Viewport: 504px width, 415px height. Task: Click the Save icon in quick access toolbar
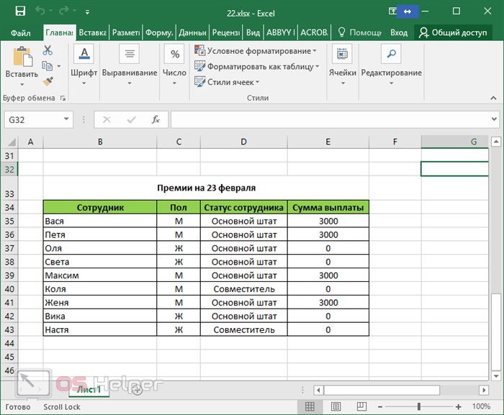[20, 12]
